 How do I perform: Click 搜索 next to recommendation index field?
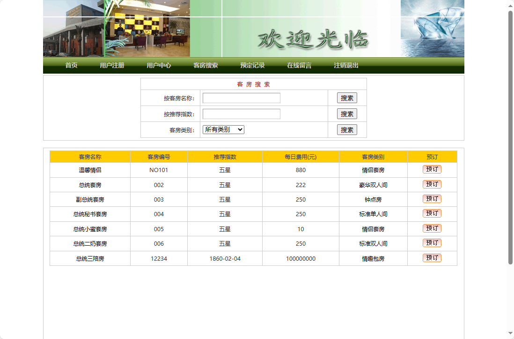coord(346,113)
